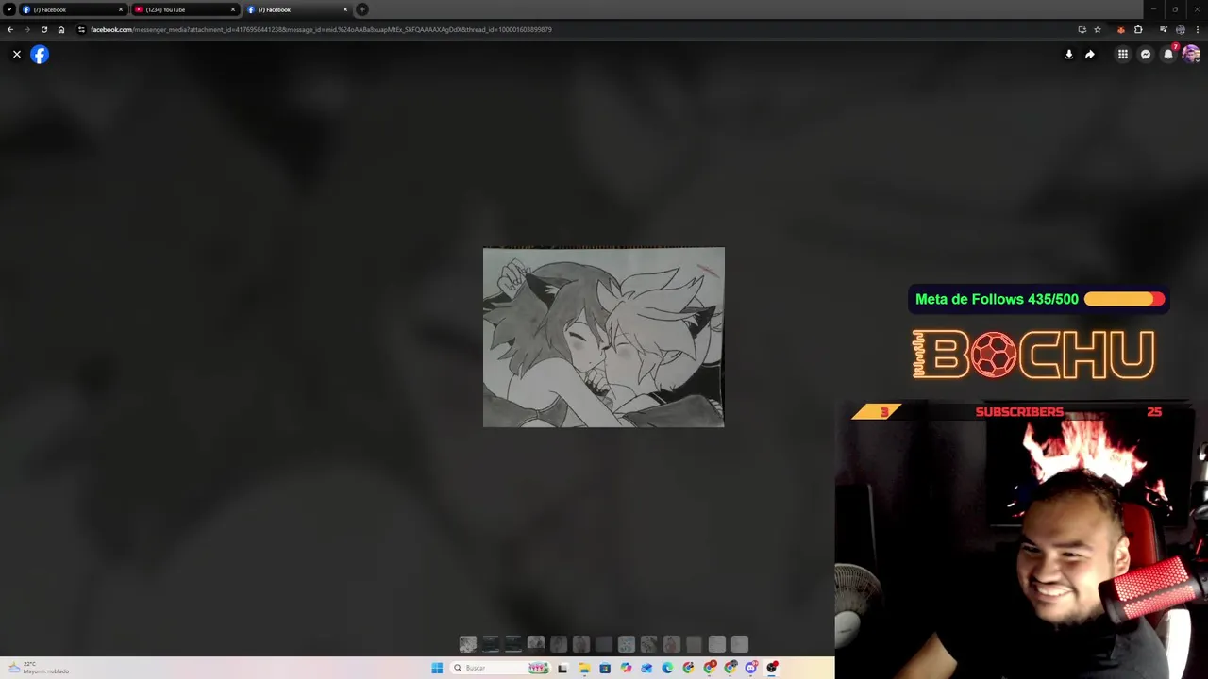Image resolution: width=1208 pixels, height=679 pixels.
Task: Click the anime drawing in the viewer
Action: 604,338
